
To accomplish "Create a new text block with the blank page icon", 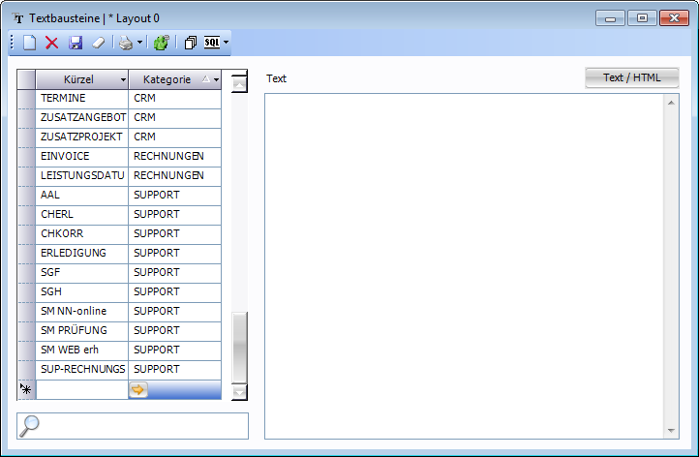I will point(30,43).
